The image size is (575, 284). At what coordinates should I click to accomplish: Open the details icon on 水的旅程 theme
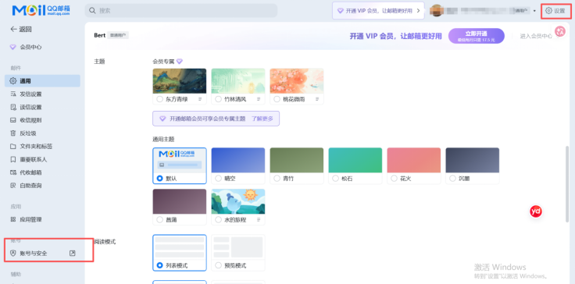pyautogui.click(x=259, y=220)
